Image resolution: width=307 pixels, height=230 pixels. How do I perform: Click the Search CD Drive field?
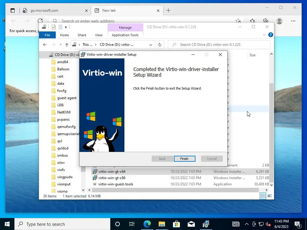tap(219, 45)
